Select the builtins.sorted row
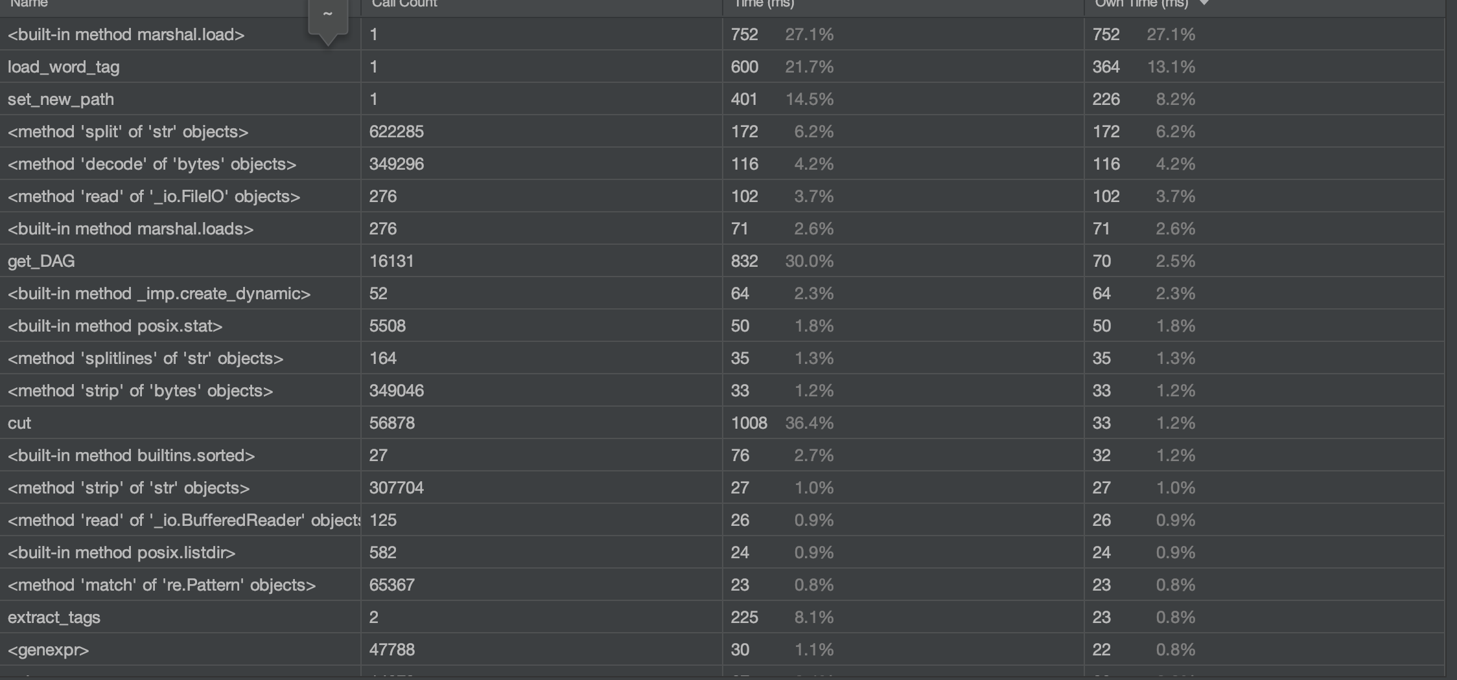The image size is (1457, 680). [722, 455]
